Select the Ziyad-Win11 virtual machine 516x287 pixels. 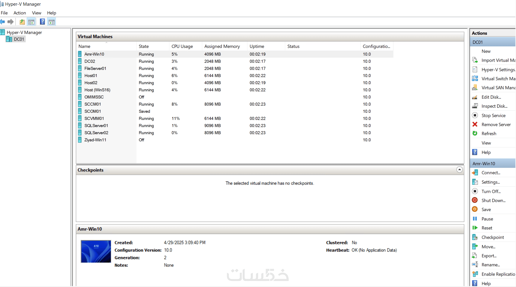[235, 140]
